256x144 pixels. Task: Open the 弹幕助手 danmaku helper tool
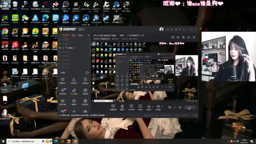[62, 81]
